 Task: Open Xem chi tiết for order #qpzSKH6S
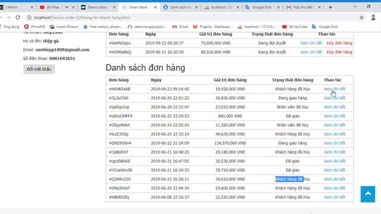(335, 161)
